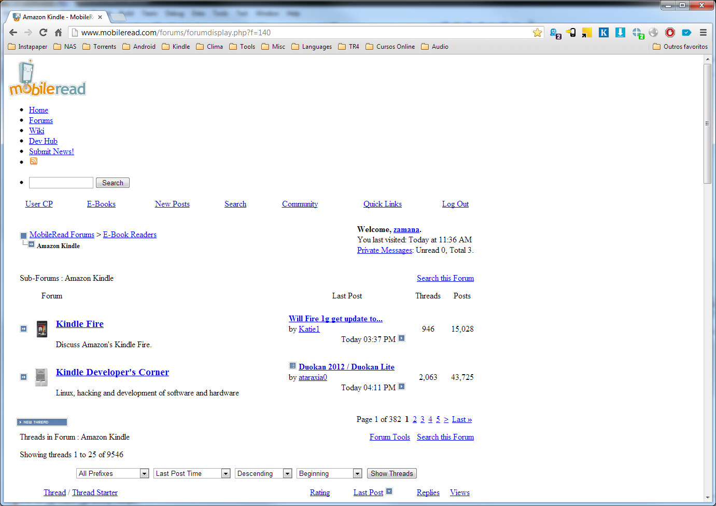Click the send-to-phone extension icon

click(x=571, y=32)
